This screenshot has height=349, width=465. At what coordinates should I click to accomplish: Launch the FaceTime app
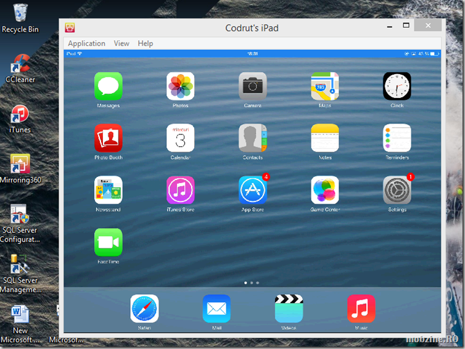[x=109, y=242]
